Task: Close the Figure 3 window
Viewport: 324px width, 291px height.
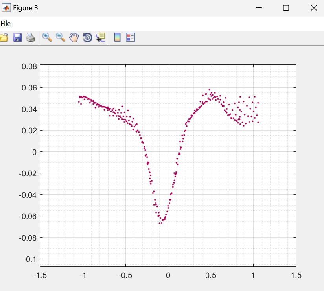Action: coord(313,8)
